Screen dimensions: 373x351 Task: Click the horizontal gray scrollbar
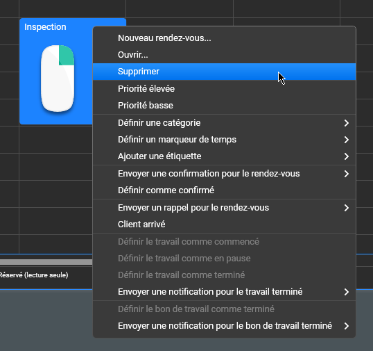point(46,262)
